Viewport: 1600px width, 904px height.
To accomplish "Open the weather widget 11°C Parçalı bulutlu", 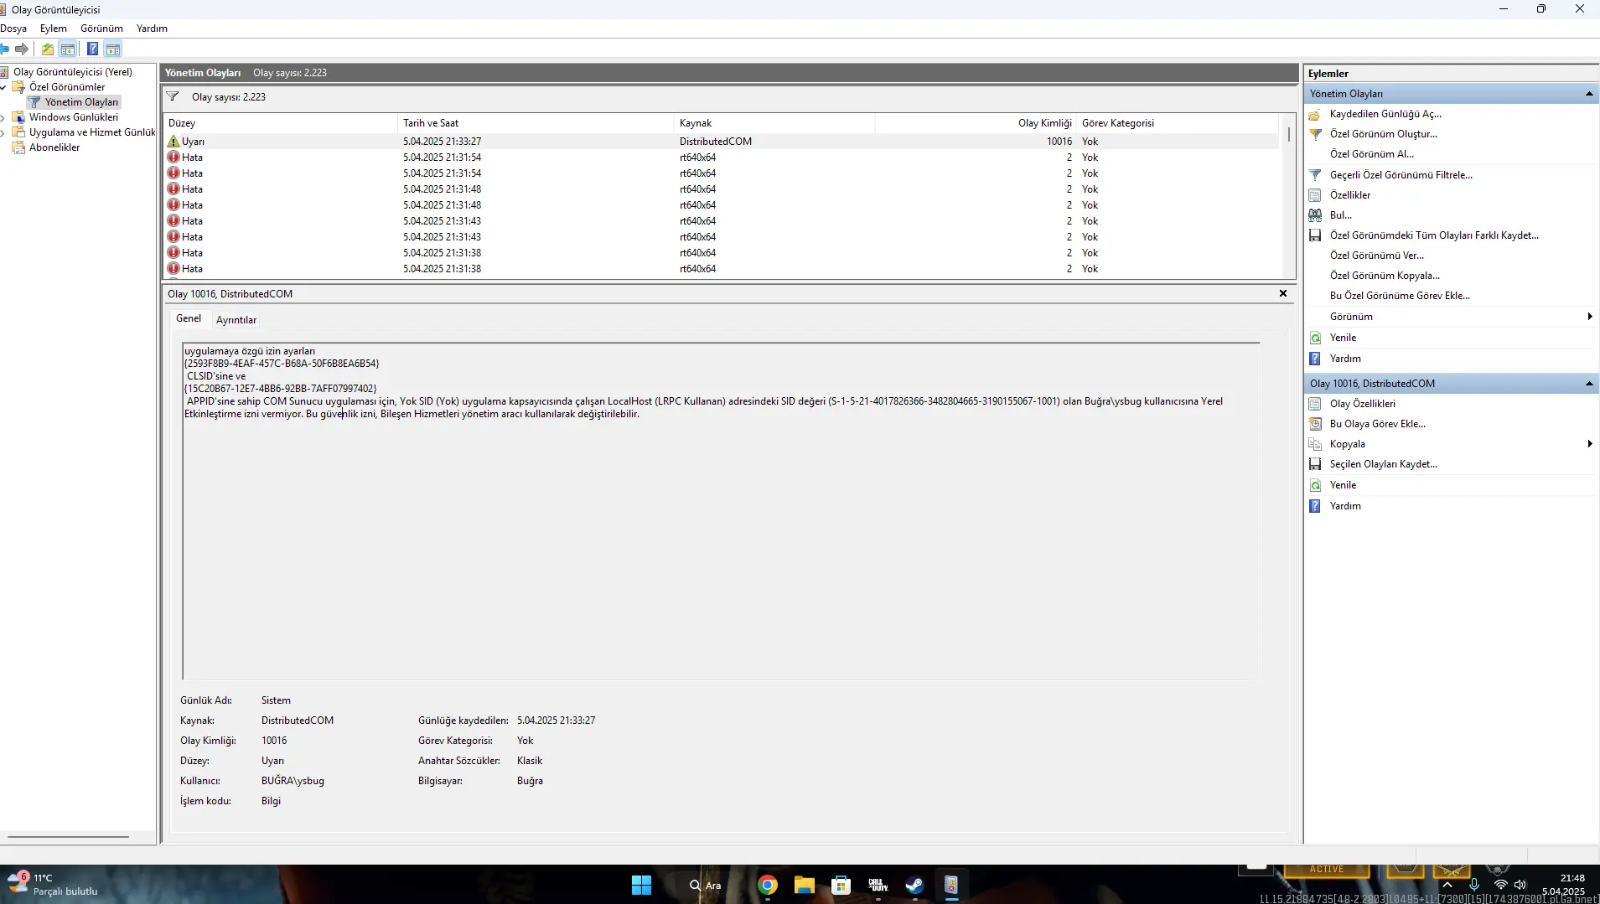I will (x=53, y=885).
